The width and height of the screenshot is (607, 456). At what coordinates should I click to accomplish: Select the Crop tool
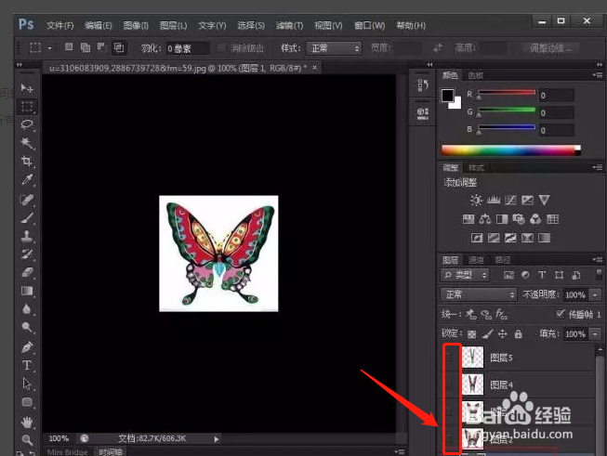[27, 161]
